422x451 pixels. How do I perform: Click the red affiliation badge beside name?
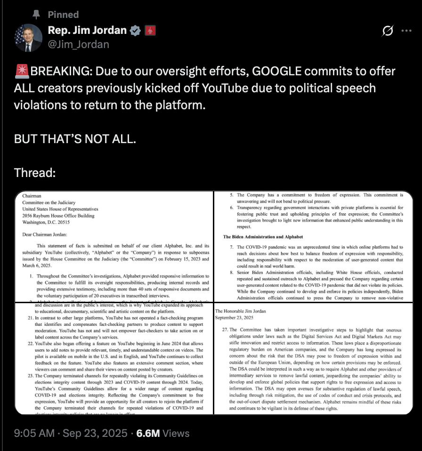point(150,31)
